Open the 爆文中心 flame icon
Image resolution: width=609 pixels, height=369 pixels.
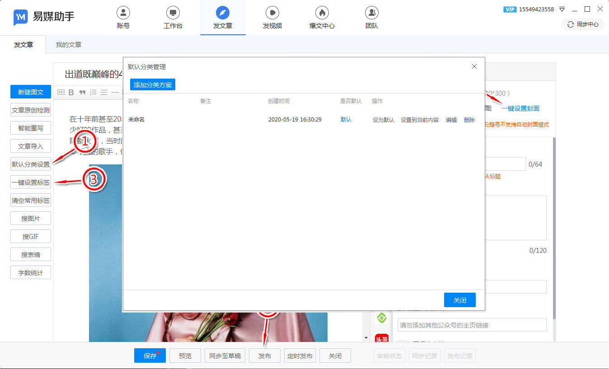pyautogui.click(x=322, y=12)
